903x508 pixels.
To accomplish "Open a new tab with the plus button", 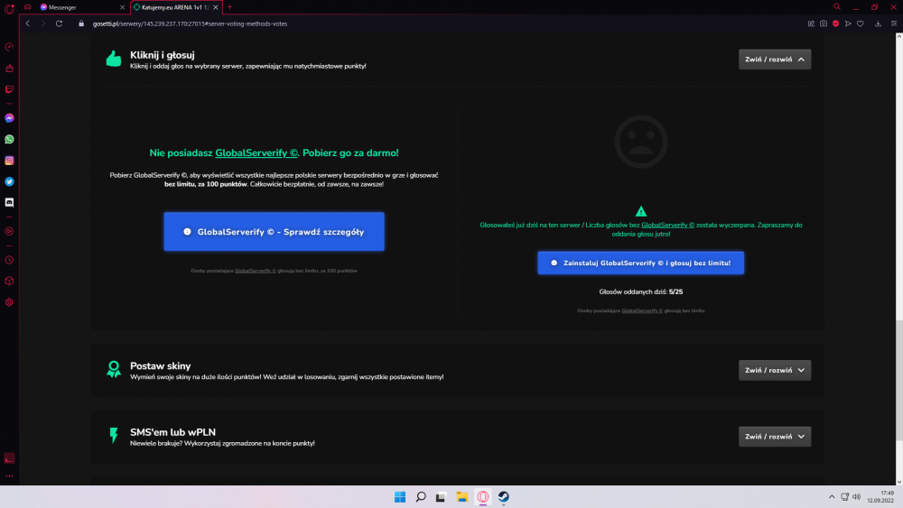I will tap(229, 7).
